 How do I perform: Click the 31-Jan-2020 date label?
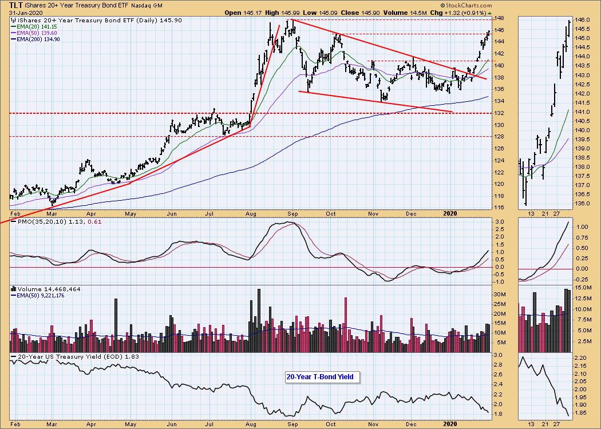25,13
